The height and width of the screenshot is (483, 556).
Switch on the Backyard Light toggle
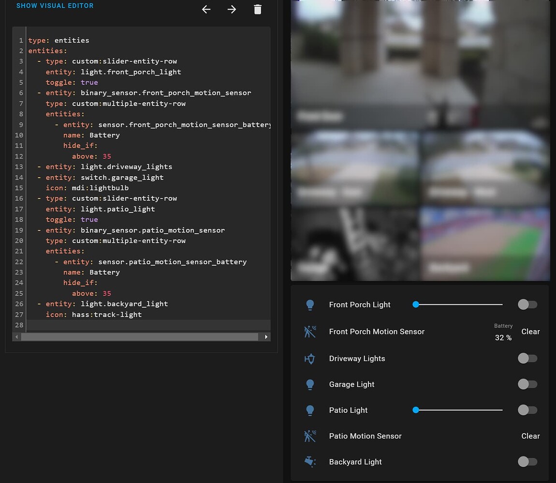tap(527, 462)
